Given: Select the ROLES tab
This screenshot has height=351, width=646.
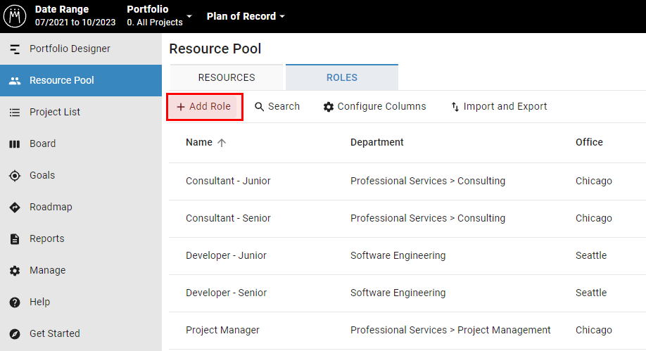Looking at the screenshot, I should tap(342, 77).
